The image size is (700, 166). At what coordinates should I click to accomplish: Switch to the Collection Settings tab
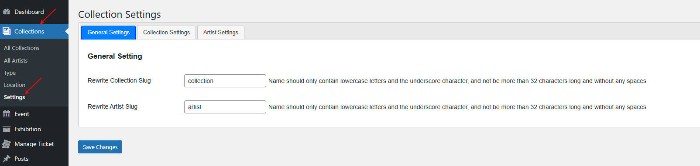point(166,33)
